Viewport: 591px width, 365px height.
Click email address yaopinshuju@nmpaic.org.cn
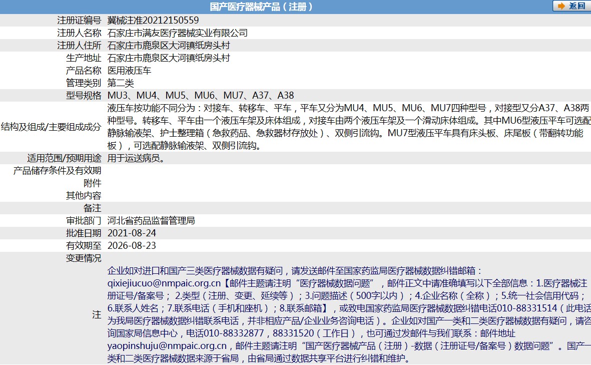(x=167, y=346)
